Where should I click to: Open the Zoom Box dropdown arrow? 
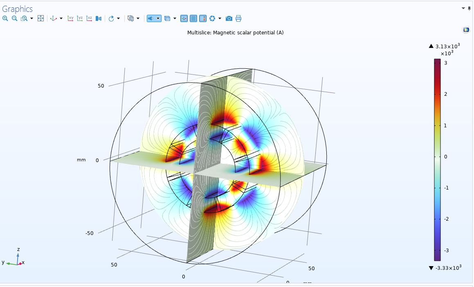[x=31, y=18]
